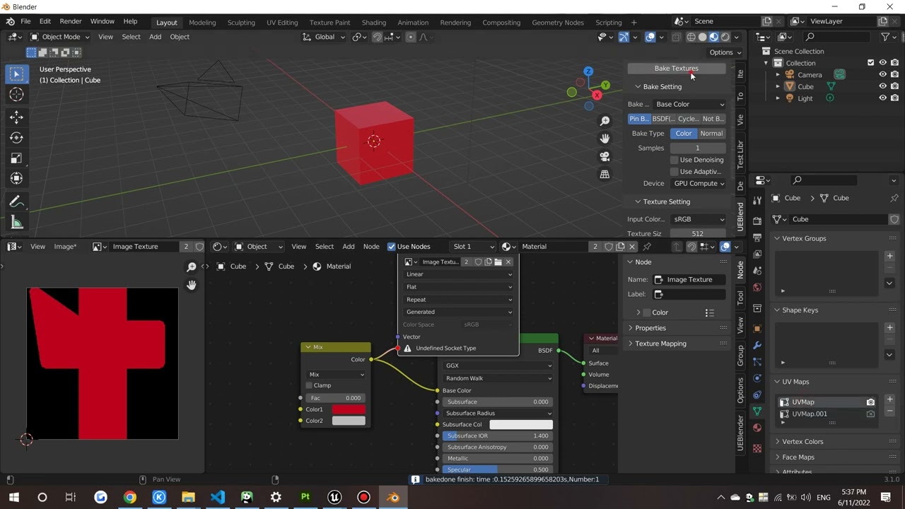
Task: Open the Add menu in node editor
Action: coord(349,247)
